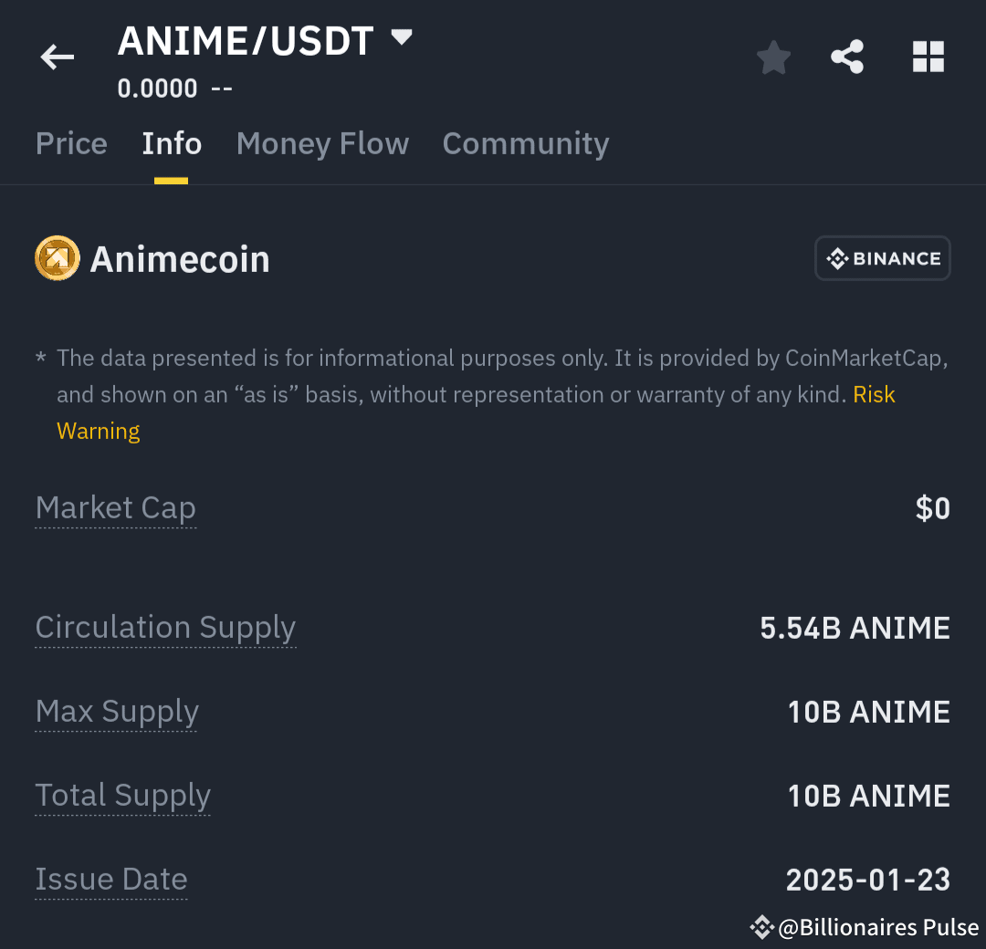Viewport: 986px width, 949px height.
Task: Click the Max Supply dashed label
Action: click(116, 712)
